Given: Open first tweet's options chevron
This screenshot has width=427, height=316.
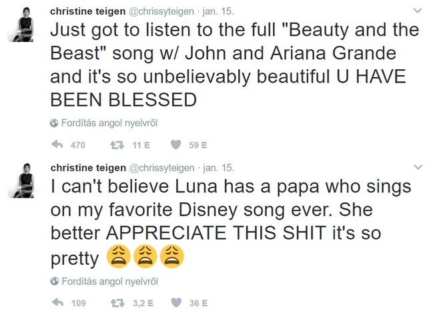Looking at the screenshot, I should 418,11.
